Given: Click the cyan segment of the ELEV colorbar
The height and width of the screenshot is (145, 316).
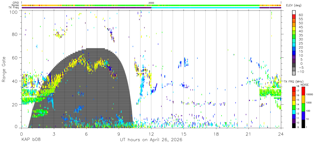Looking at the screenshot, I should pyautogui.click(x=294, y=45).
